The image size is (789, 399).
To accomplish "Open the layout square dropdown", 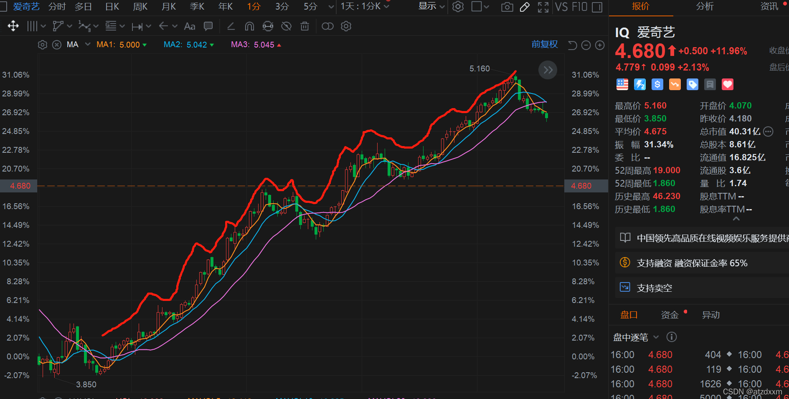I will pos(480,7).
